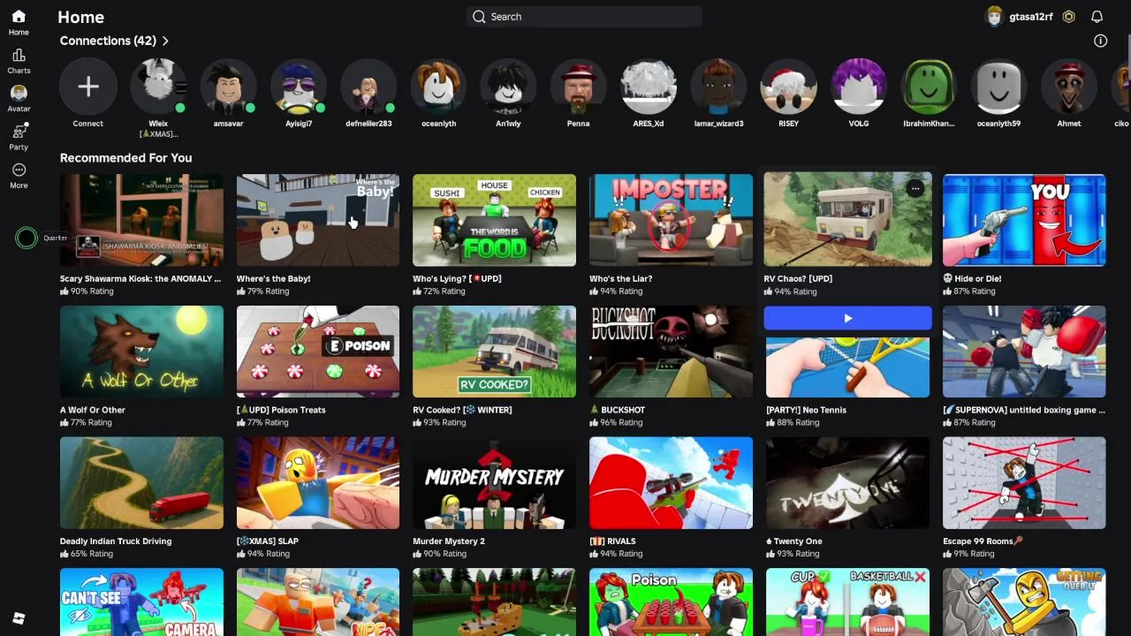Open [XMAS] SLAP game thumbnail

tap(318, 482)
